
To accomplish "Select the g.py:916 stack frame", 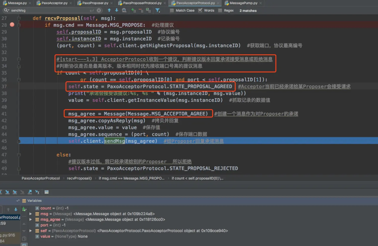I will [8, 235].
